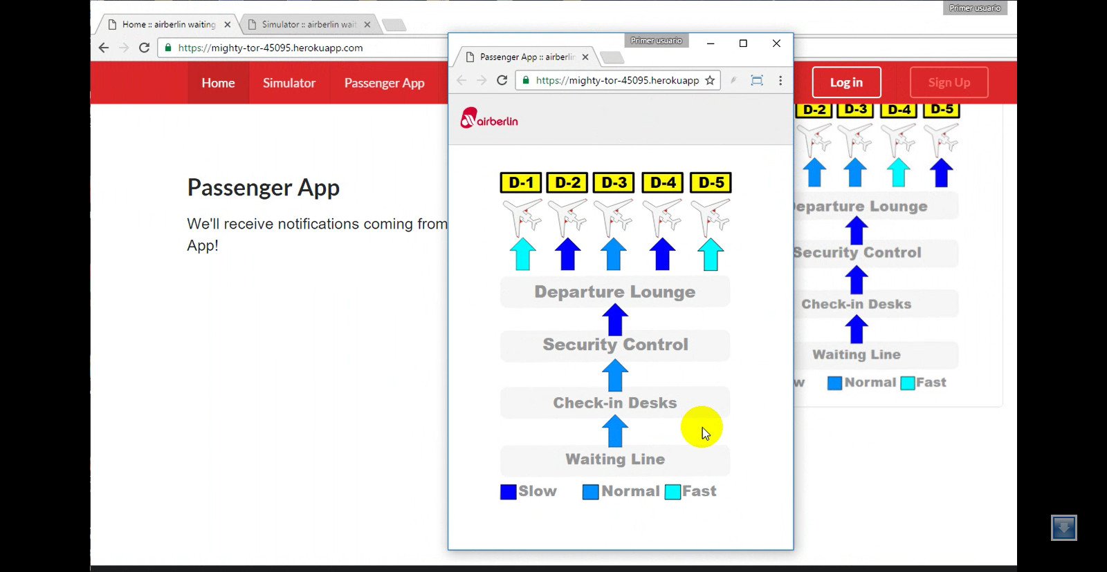Click cyan arrow below popup D-5 plane
The image size is (1107, 572).
tap(711, 254)
